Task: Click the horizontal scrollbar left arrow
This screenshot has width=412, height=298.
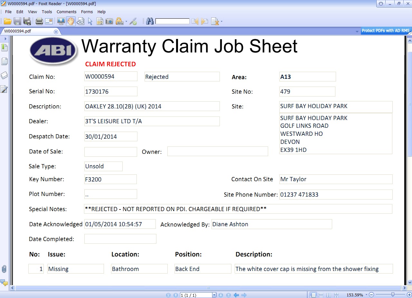Action: (x=13, y=288)
